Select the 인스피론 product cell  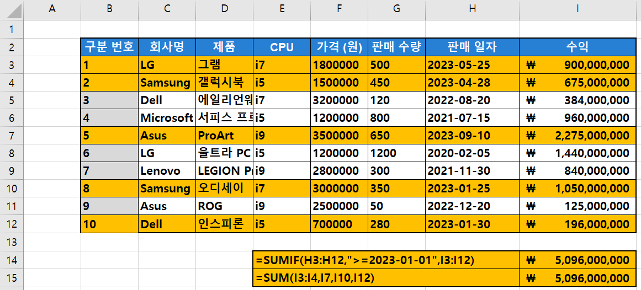point(224,224)
